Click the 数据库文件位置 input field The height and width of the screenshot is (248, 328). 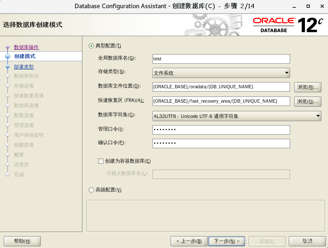[221, 87]
